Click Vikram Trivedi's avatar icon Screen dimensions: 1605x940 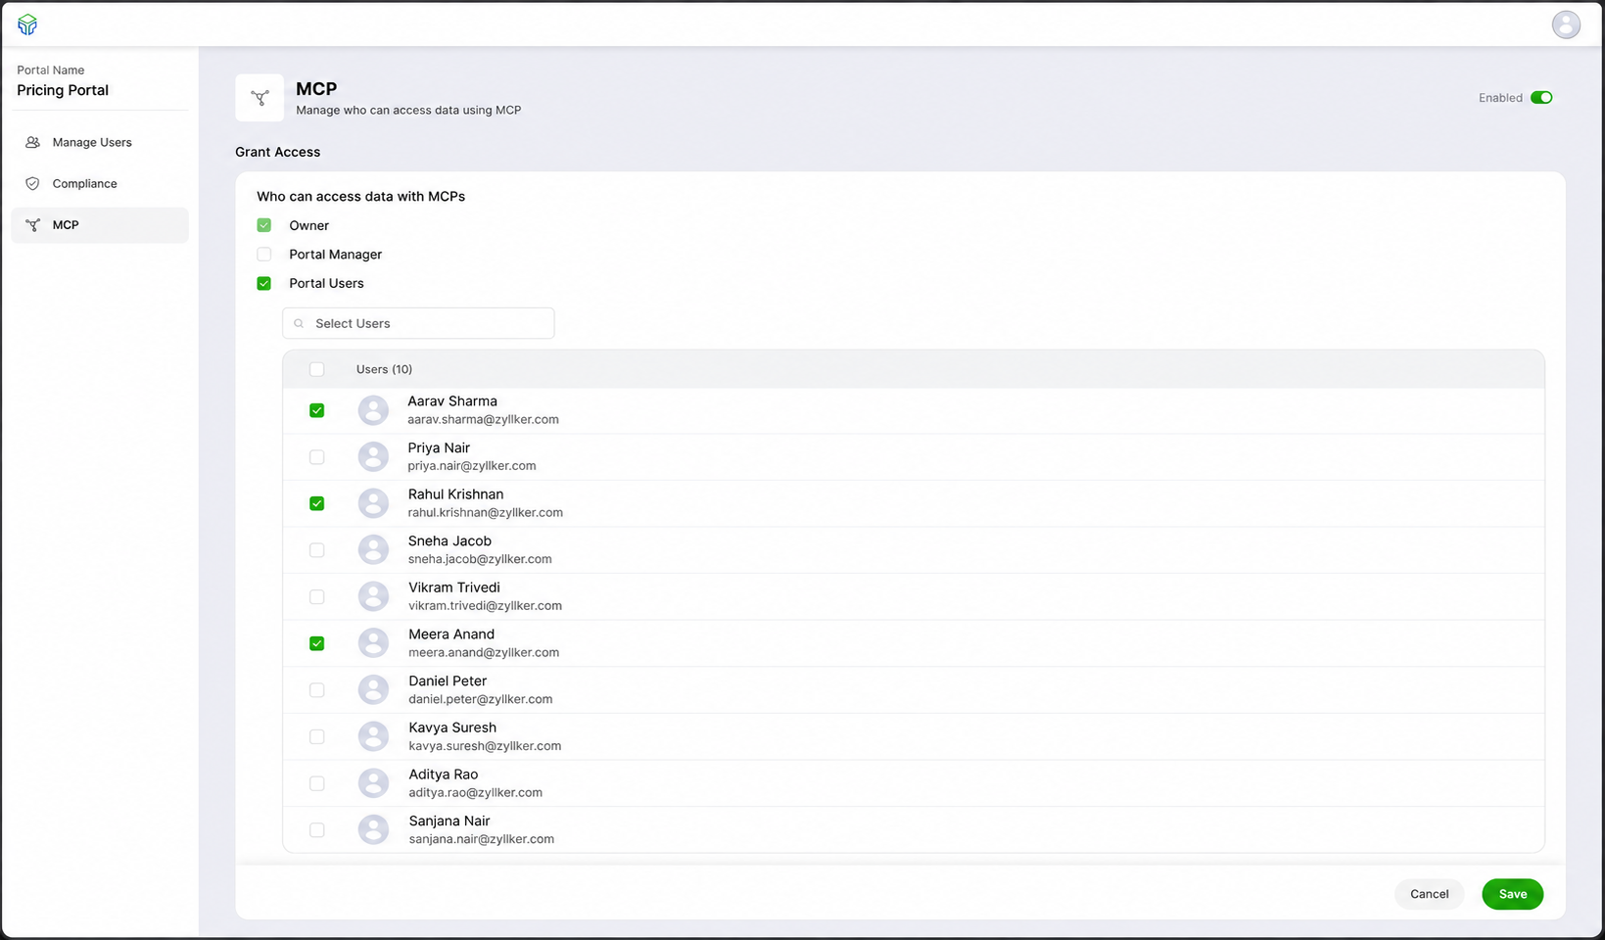tap(373, 596)
